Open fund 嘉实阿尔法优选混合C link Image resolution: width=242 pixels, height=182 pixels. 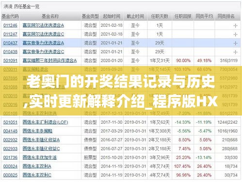[x=43, y=34]
